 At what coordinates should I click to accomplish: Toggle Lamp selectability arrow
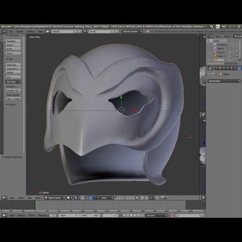(x=233, y=56)
